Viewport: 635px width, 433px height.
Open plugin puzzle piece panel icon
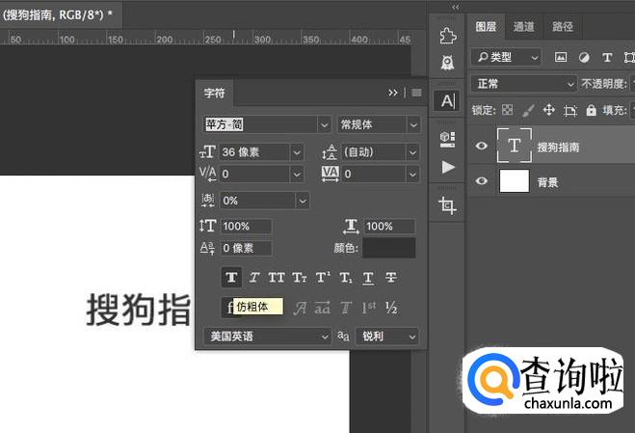coord(447,36)
